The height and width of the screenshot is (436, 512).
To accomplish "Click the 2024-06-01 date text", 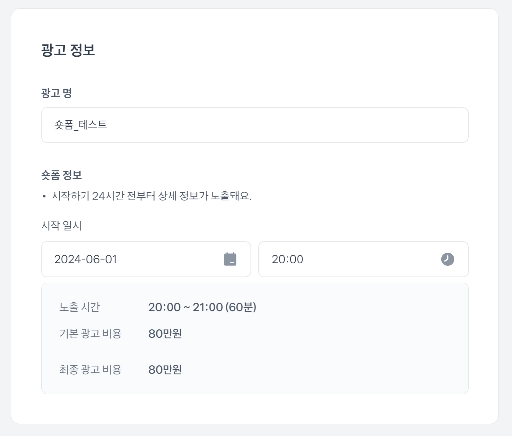I will (x=85, y=259).
